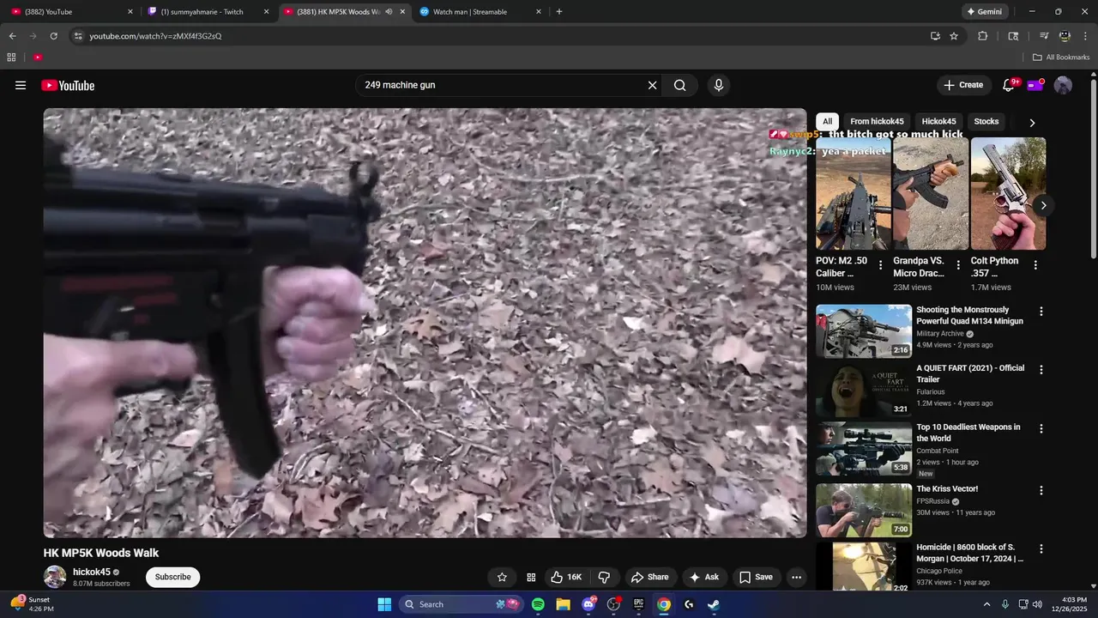Open the YouTube hamburger guide menu
The width and height of the screenshot is (1098, 618).
21,85
